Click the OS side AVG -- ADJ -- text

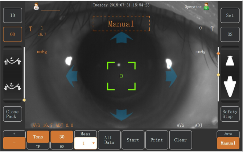point(193,125)
